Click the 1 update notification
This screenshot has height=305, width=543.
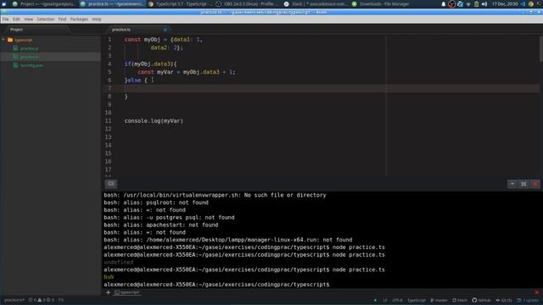coord(528,301)
